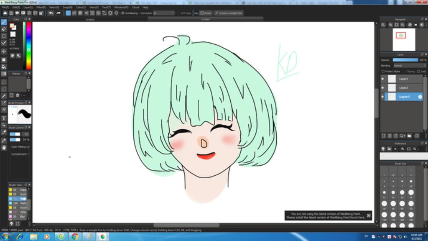The image size is (428, 241).
Task: Adjust the brush opacity slider showing 54 %
Action: (15, 140)
